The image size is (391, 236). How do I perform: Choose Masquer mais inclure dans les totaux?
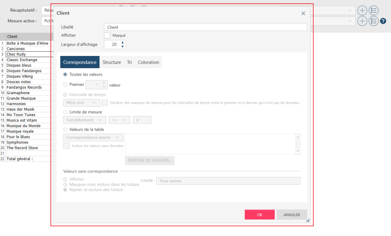65,184
